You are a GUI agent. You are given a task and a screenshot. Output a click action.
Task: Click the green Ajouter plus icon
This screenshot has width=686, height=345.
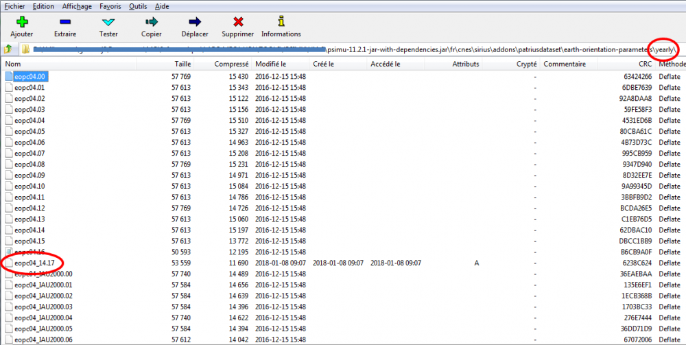click(x=21, y=22)
